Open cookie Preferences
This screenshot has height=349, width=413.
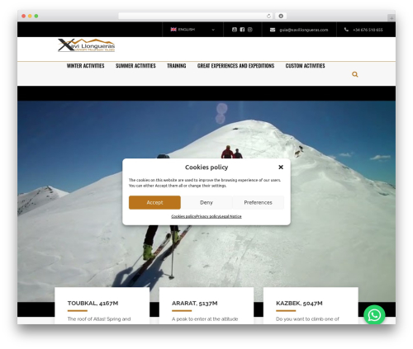[x=258, y=202]
